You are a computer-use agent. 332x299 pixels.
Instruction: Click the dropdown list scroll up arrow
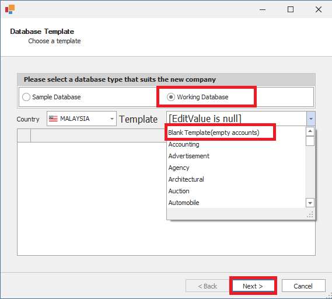coord(310,131)
